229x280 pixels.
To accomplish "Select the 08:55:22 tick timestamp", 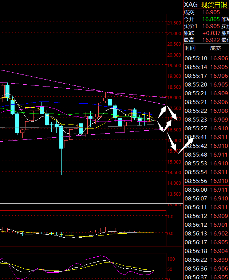I will [196, 111].
